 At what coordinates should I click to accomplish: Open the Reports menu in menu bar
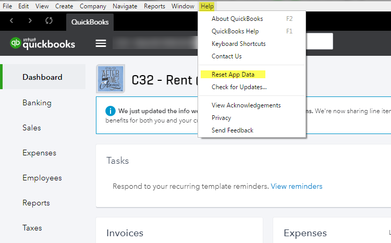pos(154,6)
